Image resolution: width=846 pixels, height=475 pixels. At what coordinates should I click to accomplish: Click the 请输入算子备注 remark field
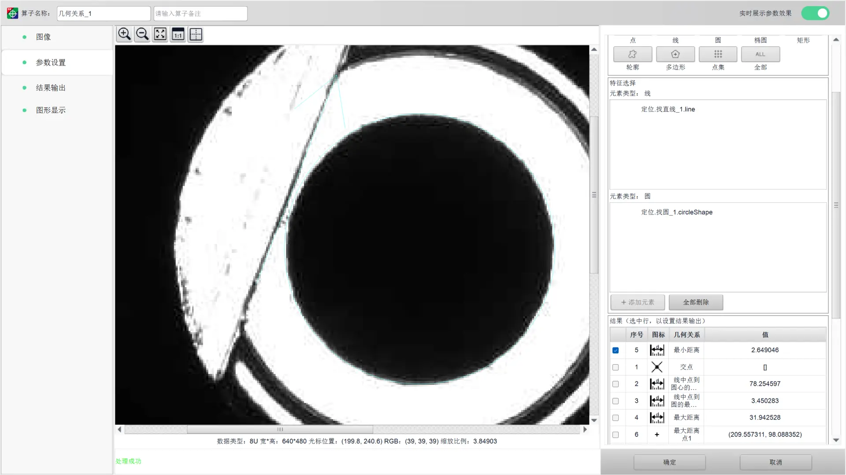coord(200,14)
